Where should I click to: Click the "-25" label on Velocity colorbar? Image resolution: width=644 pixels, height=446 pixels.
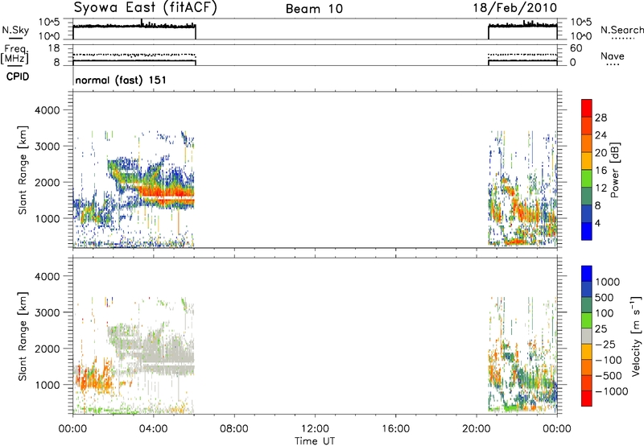[605, 344]
